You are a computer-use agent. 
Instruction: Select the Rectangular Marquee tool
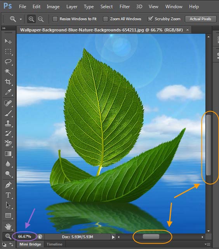click(8, 52)
